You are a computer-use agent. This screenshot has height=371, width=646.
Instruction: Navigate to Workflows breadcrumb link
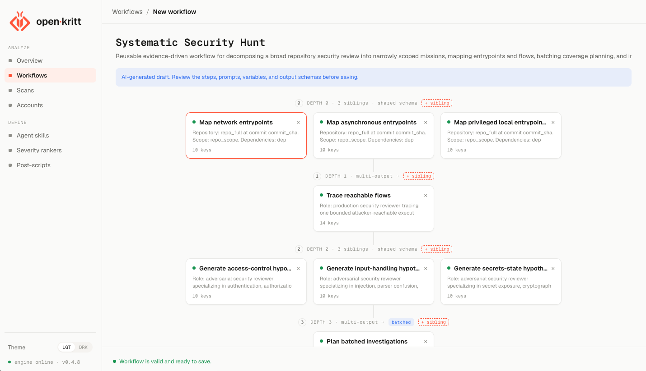coord(127,12)
